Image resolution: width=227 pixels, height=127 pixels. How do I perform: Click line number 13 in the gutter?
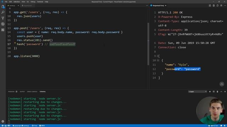tap(9, 28)
